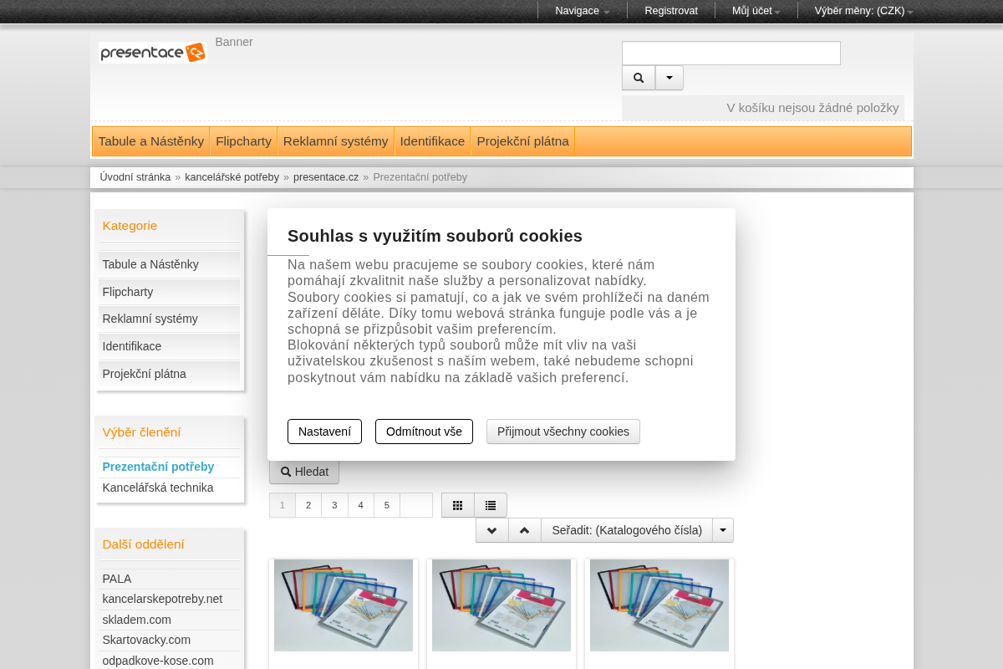Click Seřadit (Katalogového čísla) button
The width and height of the screenshot is (1003, 669).
[627, 530]
